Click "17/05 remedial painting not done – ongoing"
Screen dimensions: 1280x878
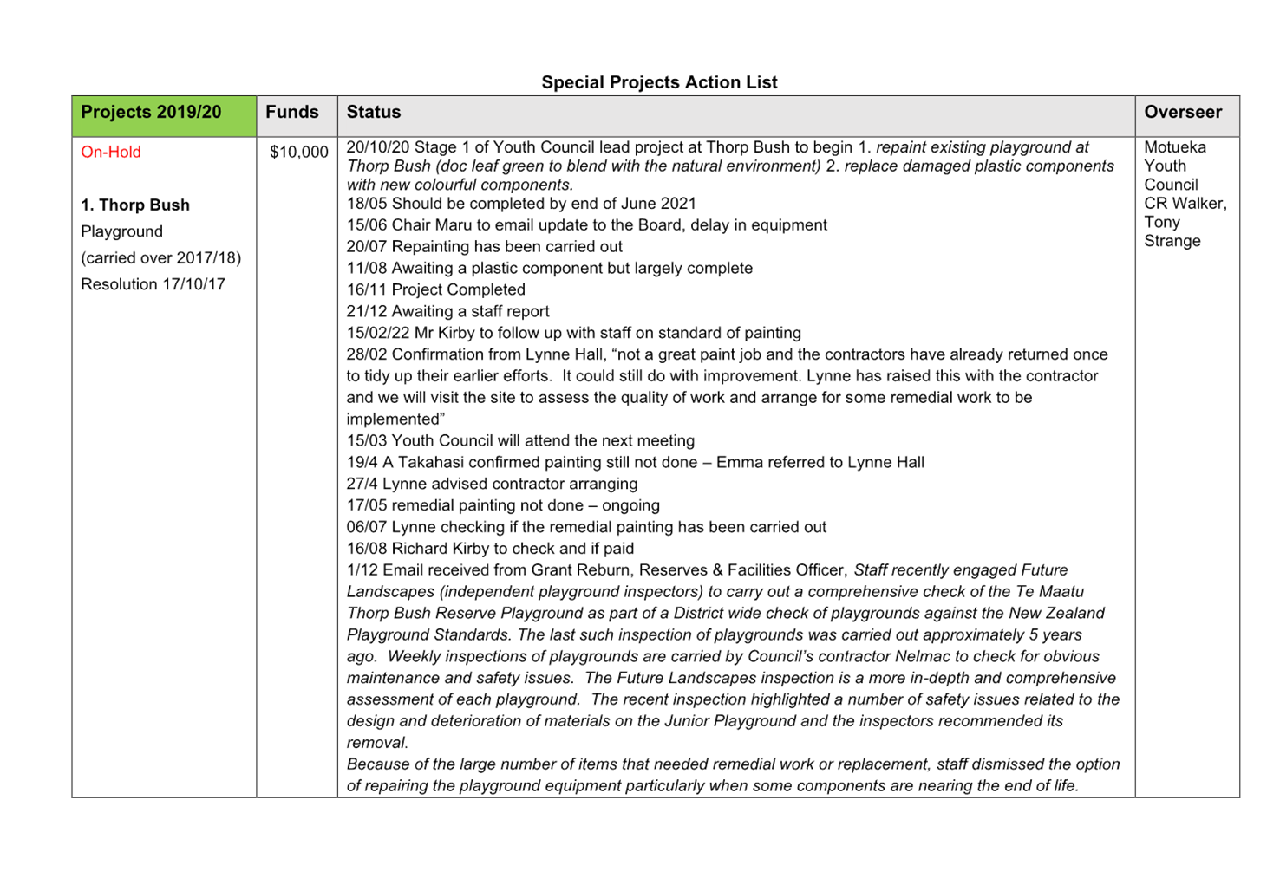(x=503, y=505)
